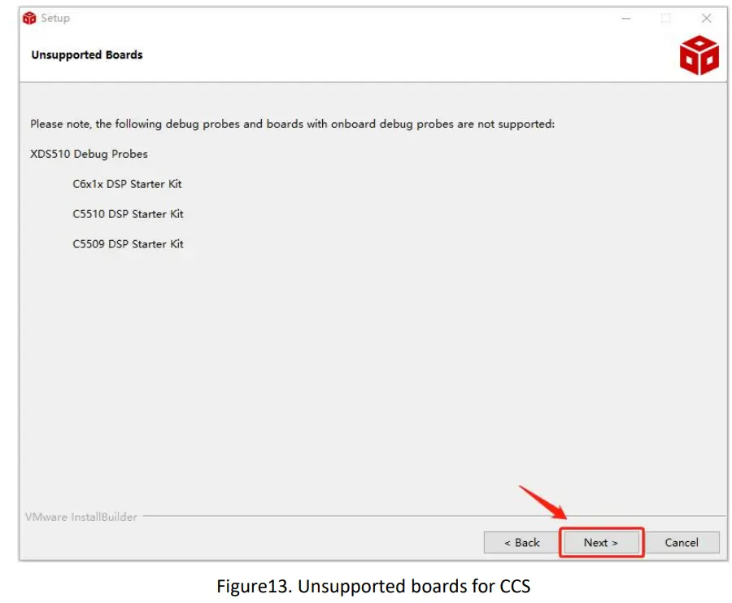Click the Setup title text
732x603 pixels.
[55, 18]
